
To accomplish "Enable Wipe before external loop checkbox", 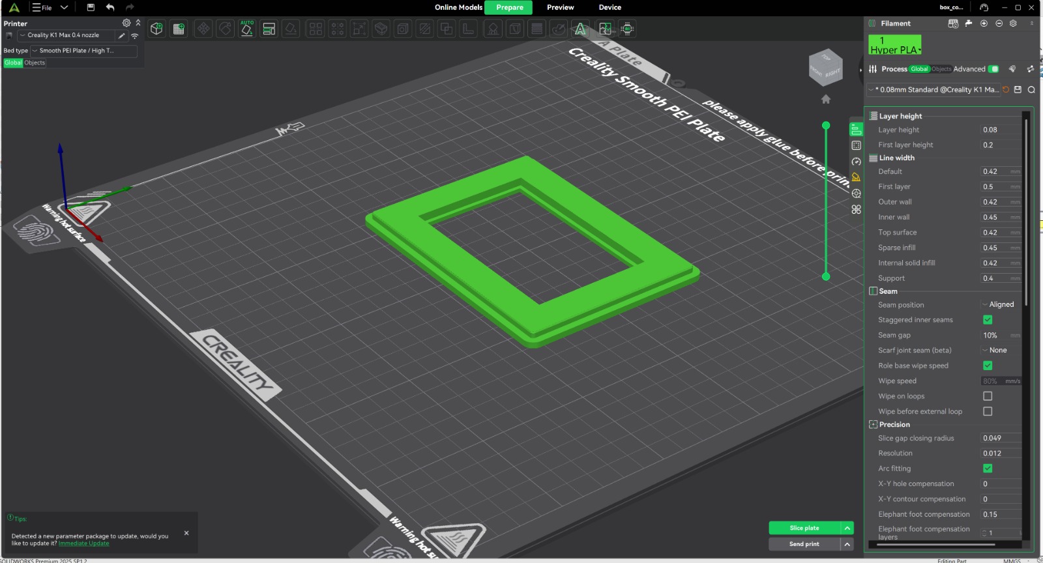I will point(988,411).
